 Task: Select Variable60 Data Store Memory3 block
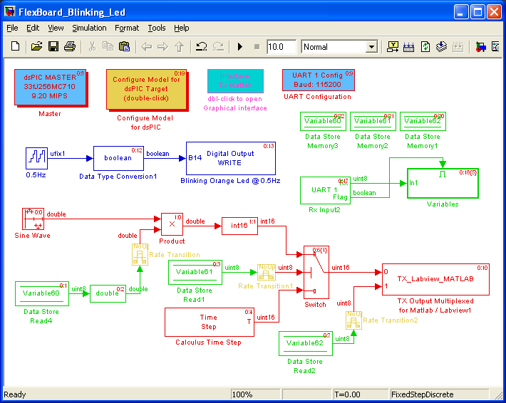323,121
